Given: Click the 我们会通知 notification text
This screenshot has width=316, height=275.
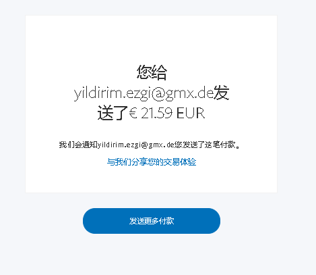Looking at the screenshot, I should pos(78,145).
